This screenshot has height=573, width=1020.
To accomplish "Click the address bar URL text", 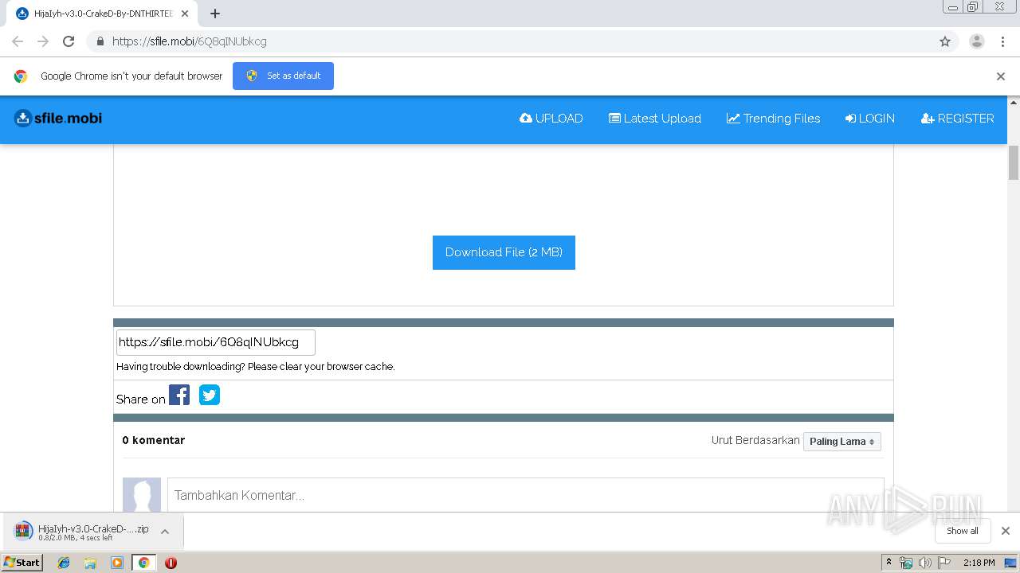I will click(x=190, y=41).
